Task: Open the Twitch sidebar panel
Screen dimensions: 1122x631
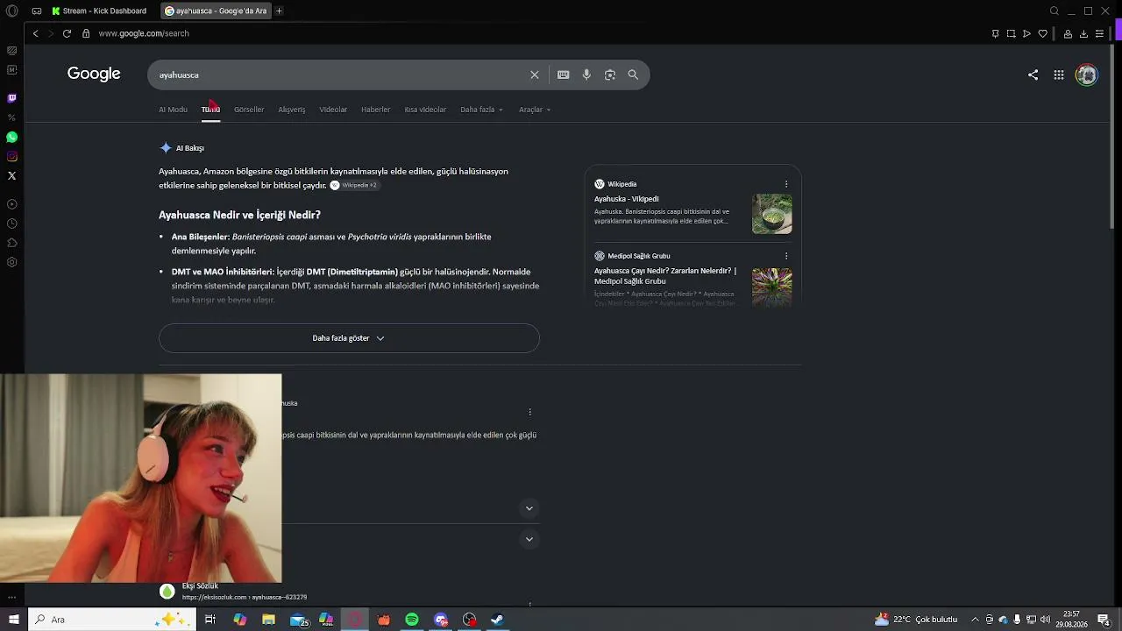Action: (x=11, y=98)
